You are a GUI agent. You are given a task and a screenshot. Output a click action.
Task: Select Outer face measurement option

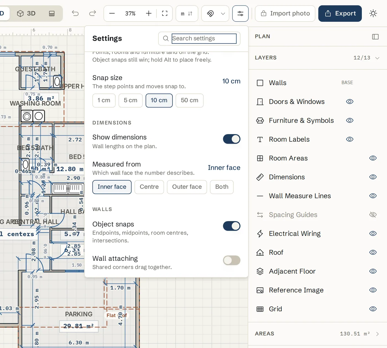pos(187,187)
